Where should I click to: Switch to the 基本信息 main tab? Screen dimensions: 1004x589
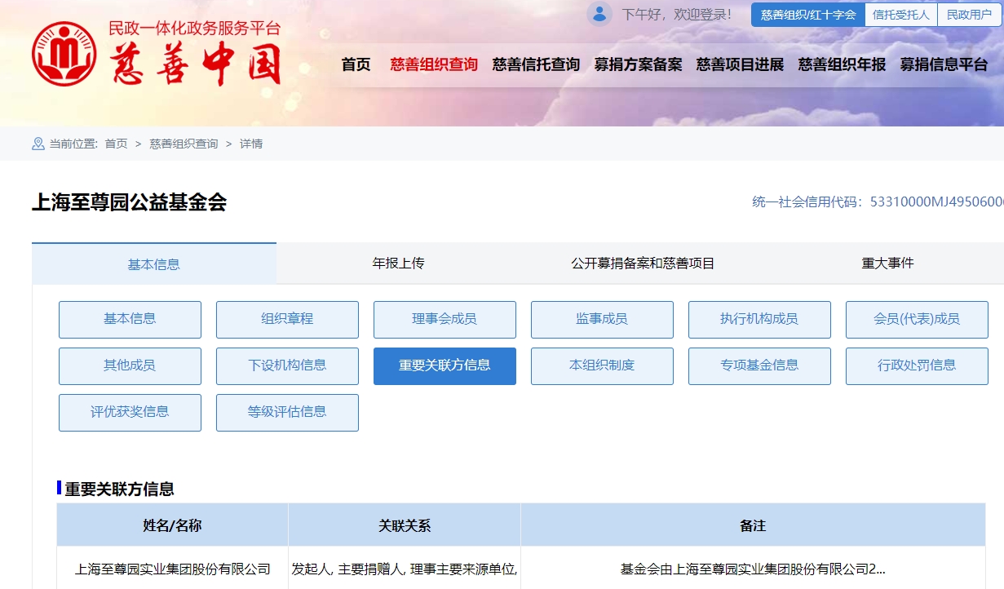click(154, 263)
